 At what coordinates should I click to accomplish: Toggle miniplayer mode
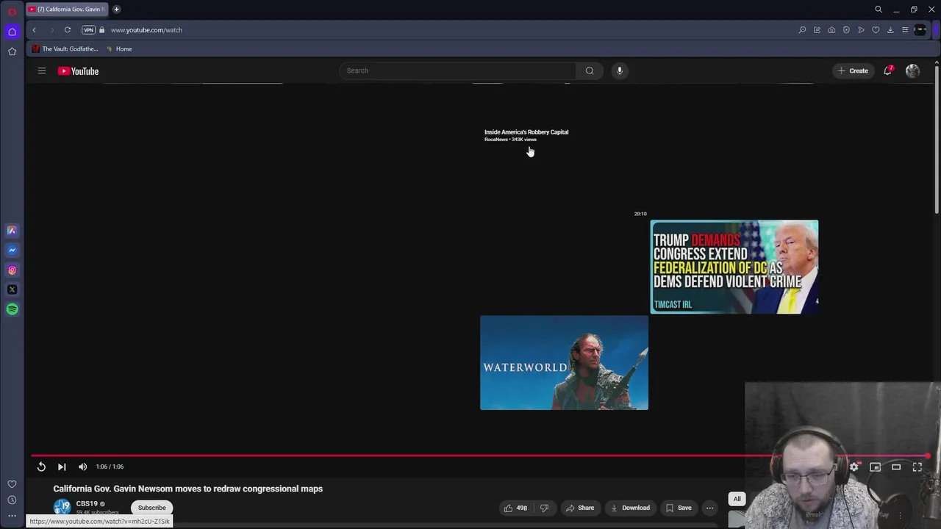(875, 467)
